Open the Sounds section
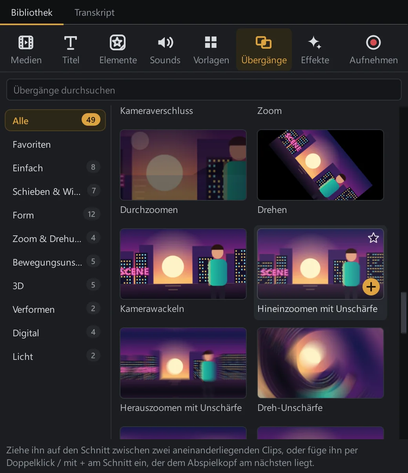Screen dimensions: 408x473 (165, 50)
